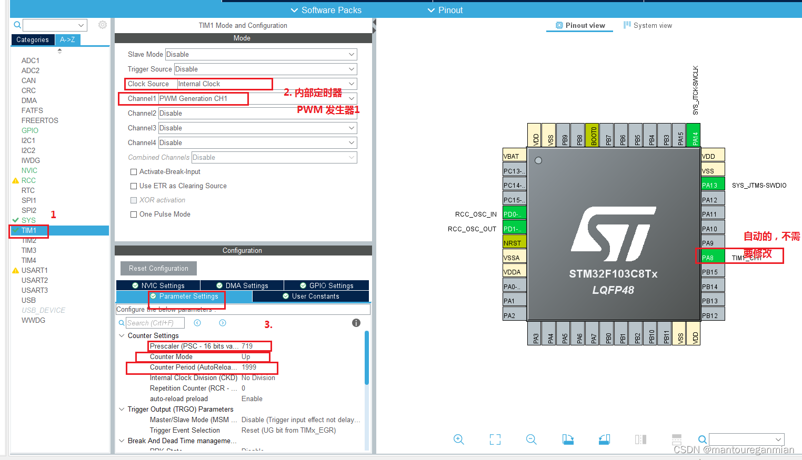Open the GPIO Settings tab
802x460 pixels.
point(326,285)
